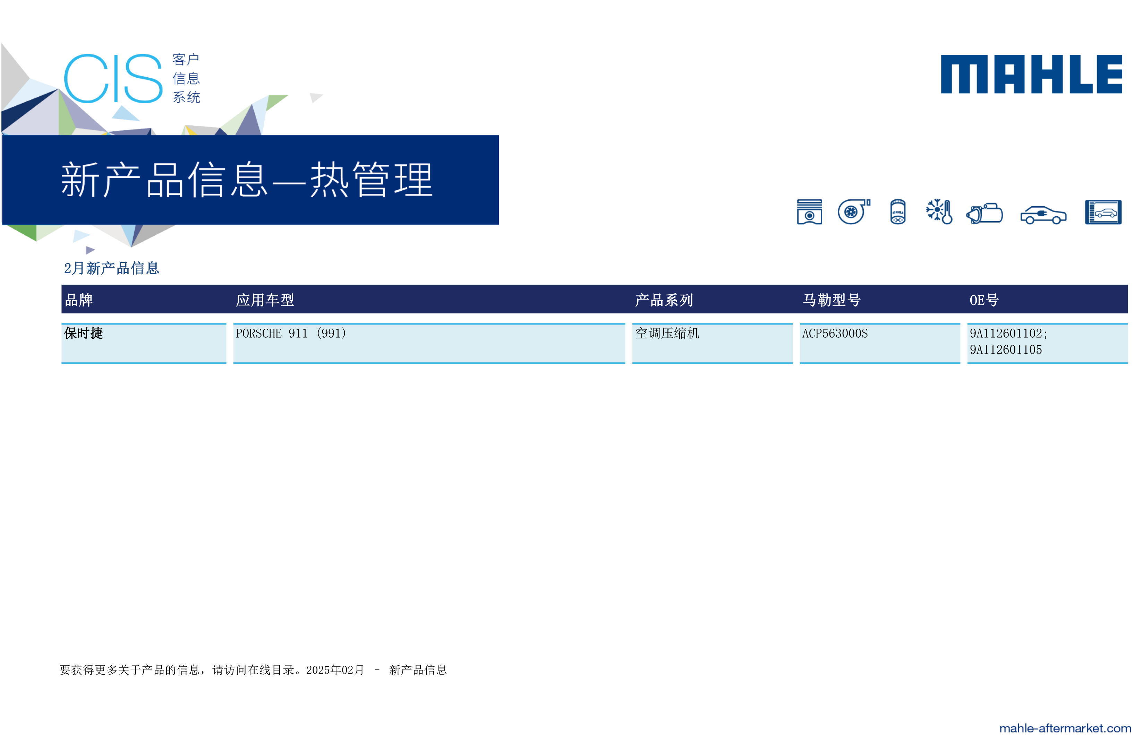Click the electric car plug icon
Screen dimensions: 1134x735
tap(1043, 215)
